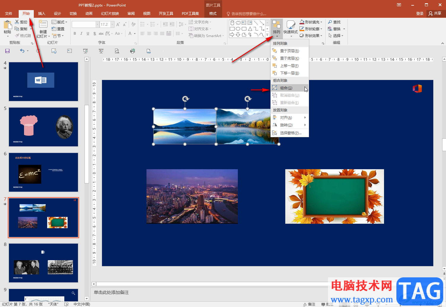Click the print preview magnifier icon
This screenshot has height=307, width=446.
[117, 51]
